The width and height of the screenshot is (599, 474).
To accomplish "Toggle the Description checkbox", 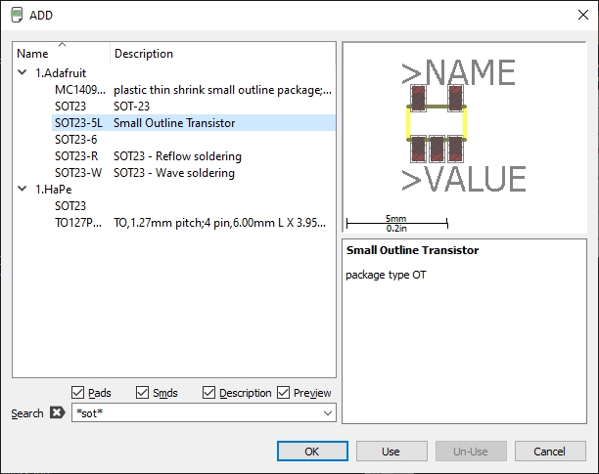I will click(208, 393).
